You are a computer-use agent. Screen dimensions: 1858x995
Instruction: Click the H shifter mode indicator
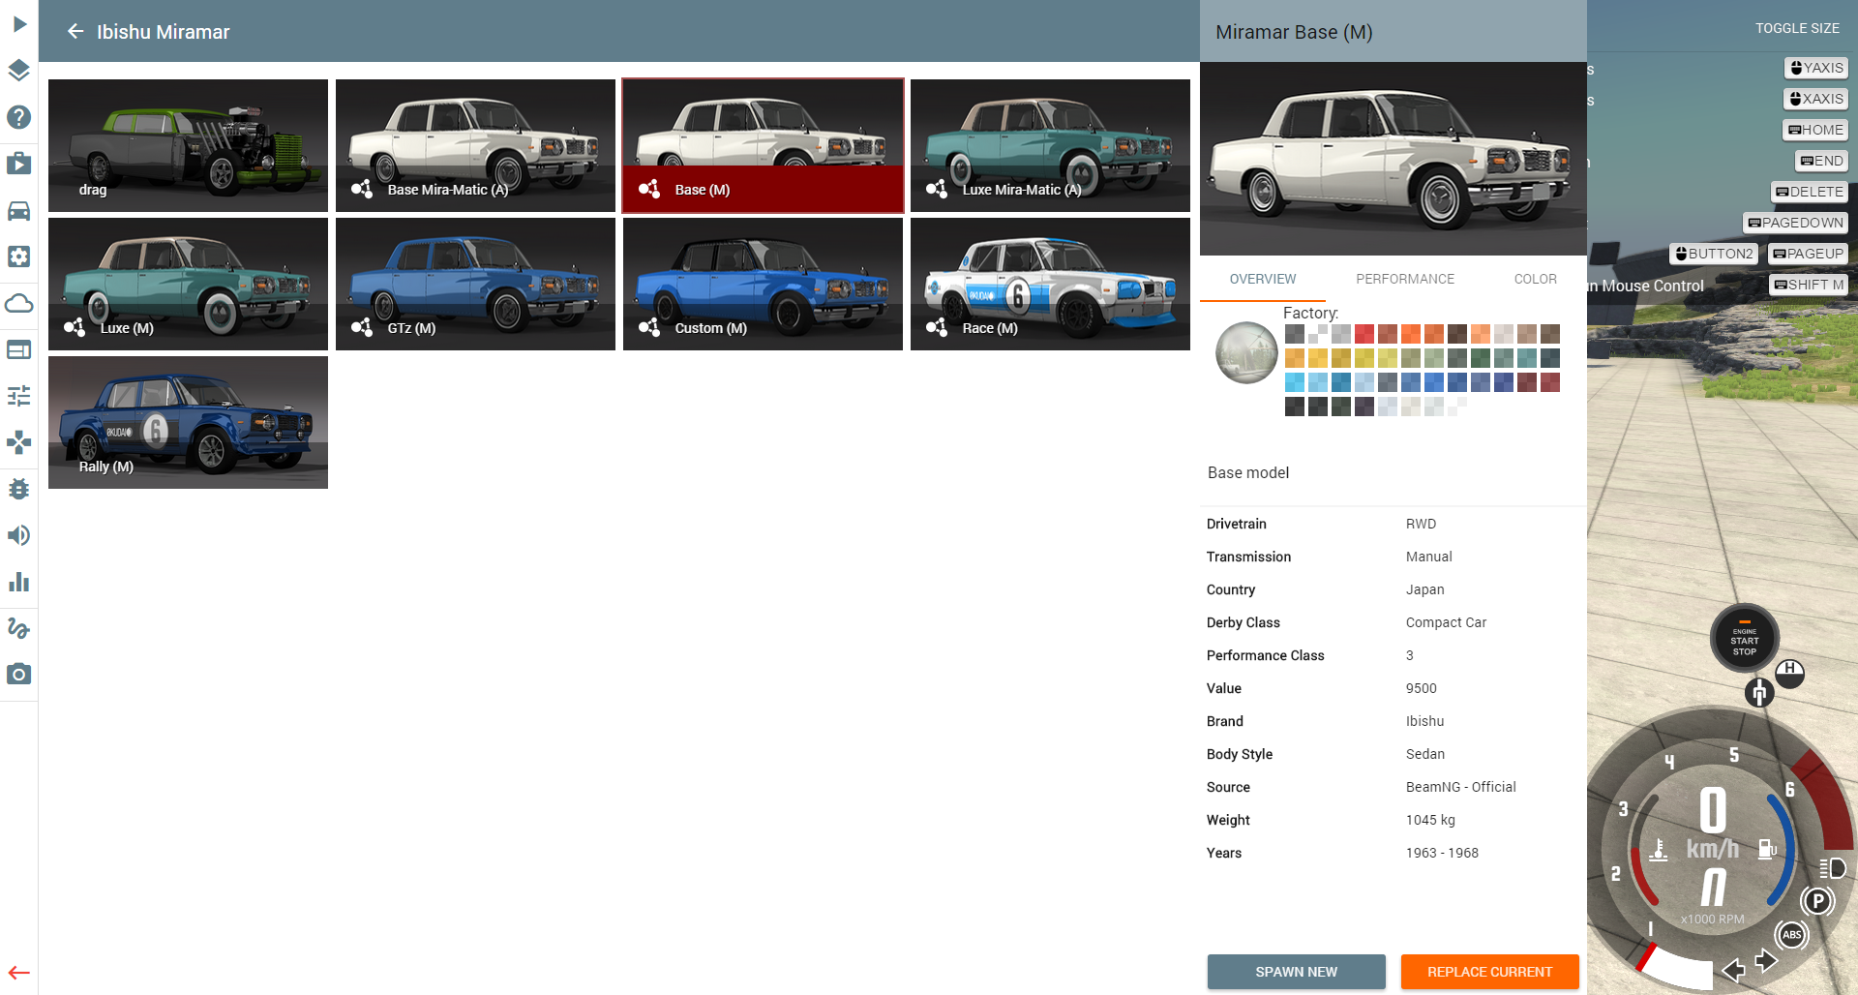point(1790,673)
